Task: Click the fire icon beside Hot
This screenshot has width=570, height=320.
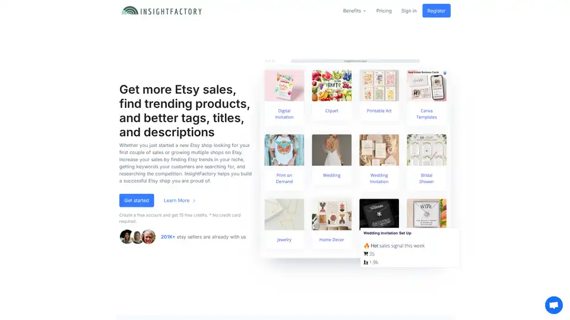Action: pos(366,245)
